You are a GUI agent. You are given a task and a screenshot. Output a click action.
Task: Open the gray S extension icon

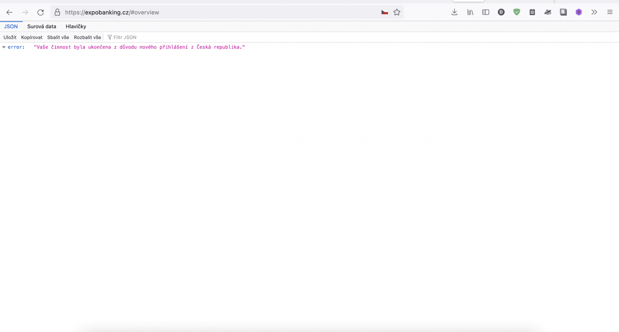563,12
